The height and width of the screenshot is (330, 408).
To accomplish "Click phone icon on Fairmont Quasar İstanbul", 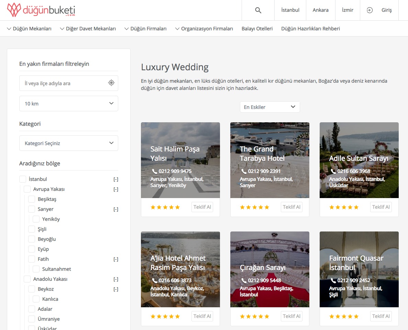I will coord(333,280).
